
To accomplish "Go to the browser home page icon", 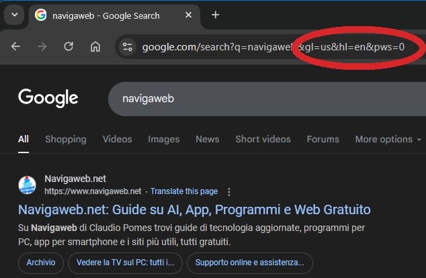I will click(95, 47).
